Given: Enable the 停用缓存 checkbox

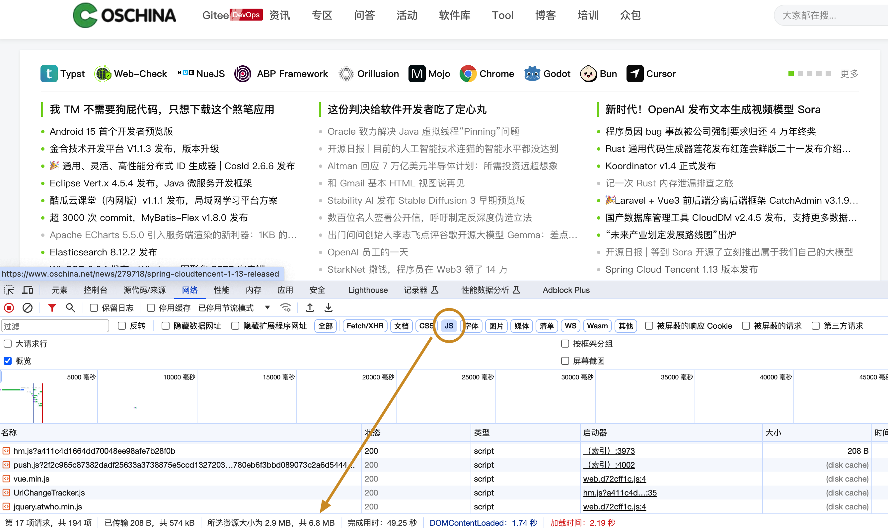Looking at the screenshot, I should coord(151,307).
